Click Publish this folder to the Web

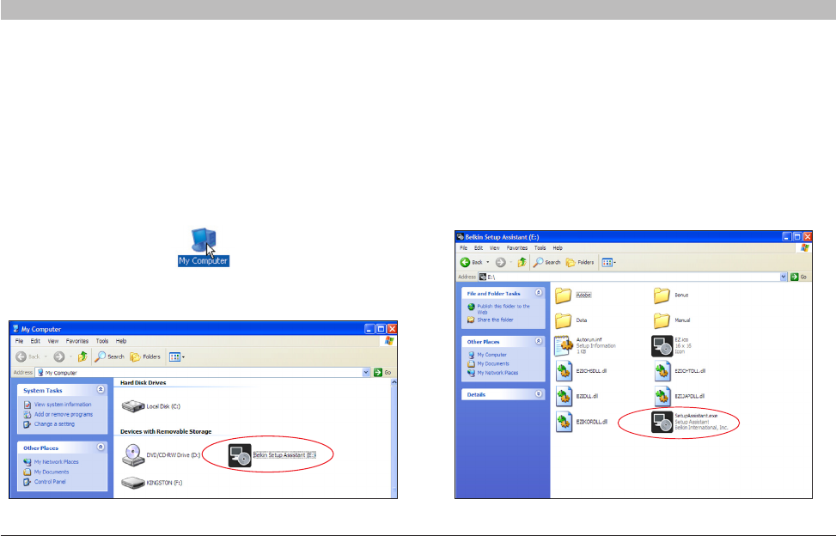498,309
